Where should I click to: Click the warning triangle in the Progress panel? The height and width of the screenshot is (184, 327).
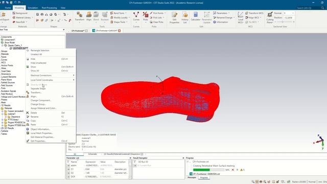(x=242, y=170)
